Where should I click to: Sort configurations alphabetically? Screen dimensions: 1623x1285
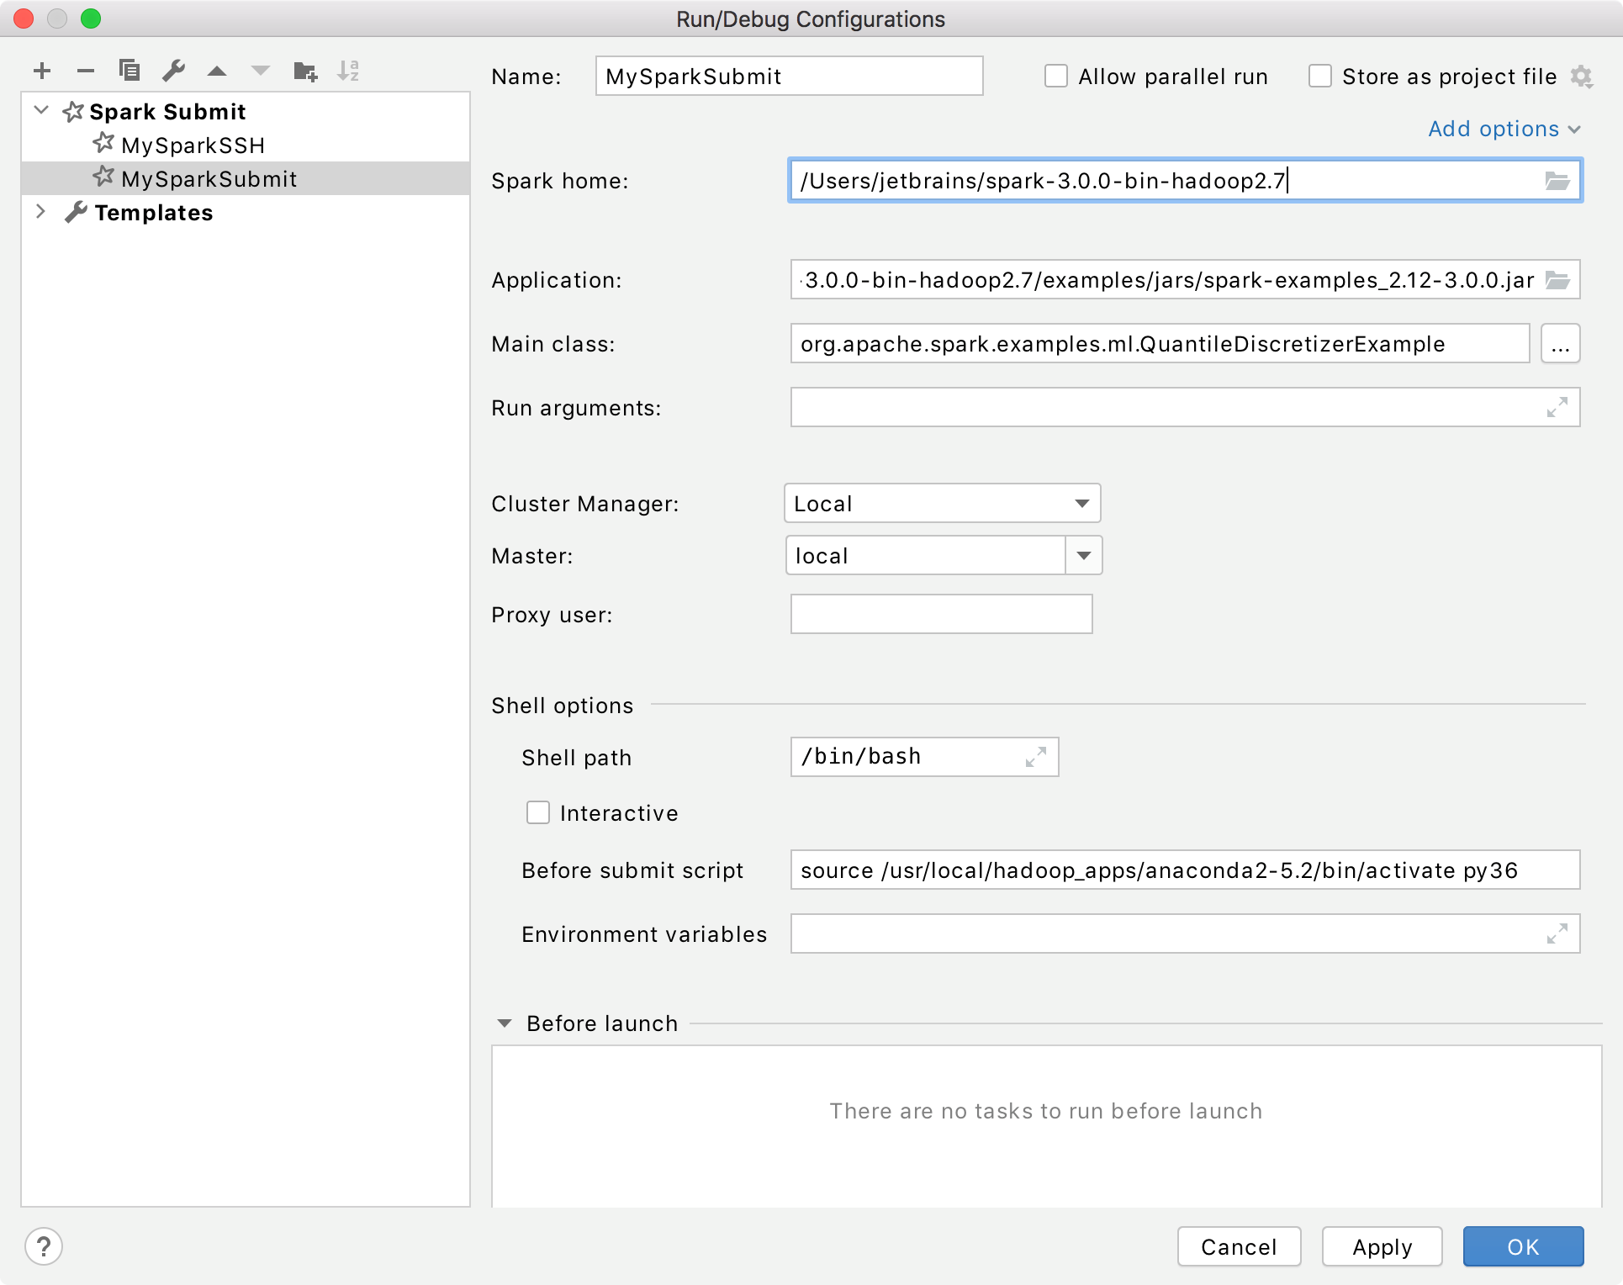[348, 71]
